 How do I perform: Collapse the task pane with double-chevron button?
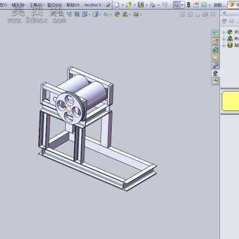click(225, 13)
